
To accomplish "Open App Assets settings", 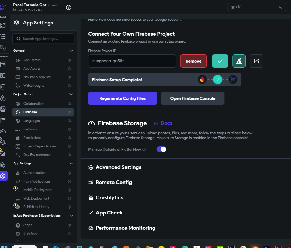I will (x=43, y=69).
